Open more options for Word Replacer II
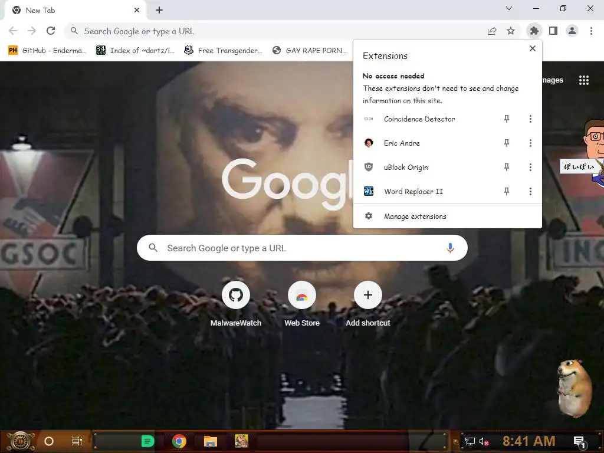The height and width of the screenshot is (453, 604). point(530,192)
